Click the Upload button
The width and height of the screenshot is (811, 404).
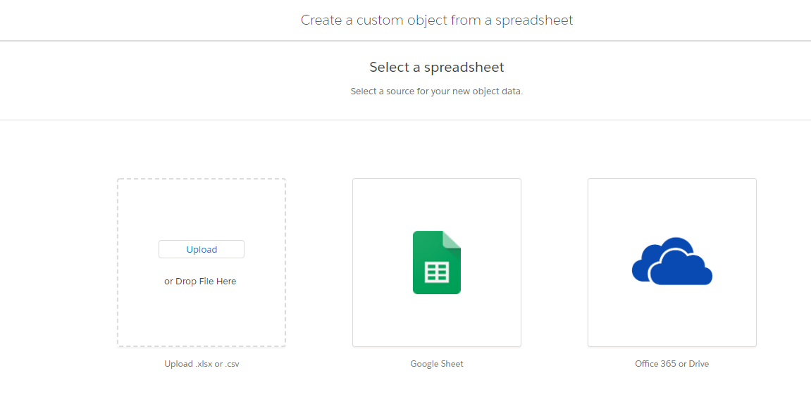tap(202, 249)
